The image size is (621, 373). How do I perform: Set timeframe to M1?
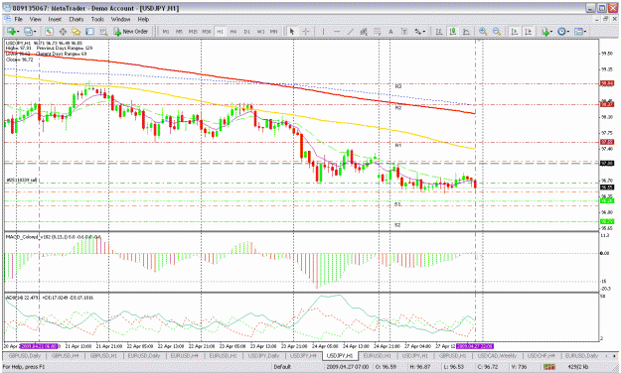click(x=166, y=31)
